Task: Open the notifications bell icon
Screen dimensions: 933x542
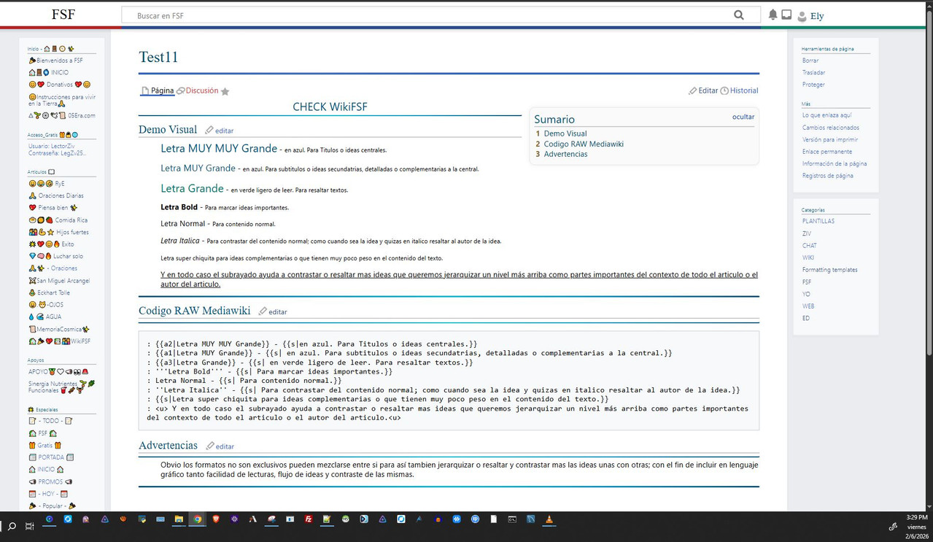Action: [x=773, y=15]
